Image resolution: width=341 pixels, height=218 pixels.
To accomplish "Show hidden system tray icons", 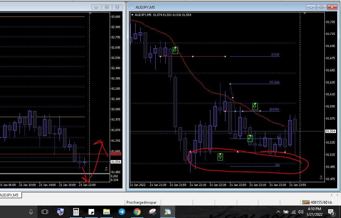I will pos(278,212).
